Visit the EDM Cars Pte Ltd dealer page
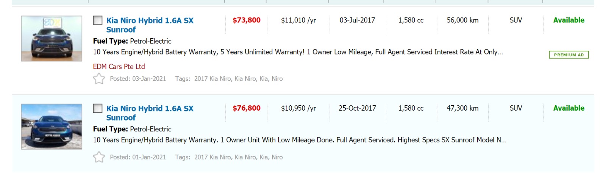Image resolution: width=606 pixels, height=175 pixels. click(x=119, y=67)
